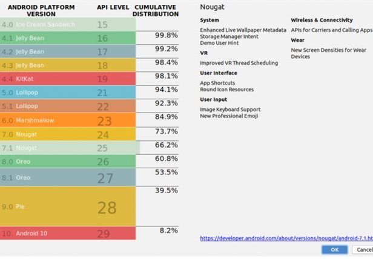Click the 39.5% cumulative distribution value
Screen dimensions: 373x259
tap(167, 190)
